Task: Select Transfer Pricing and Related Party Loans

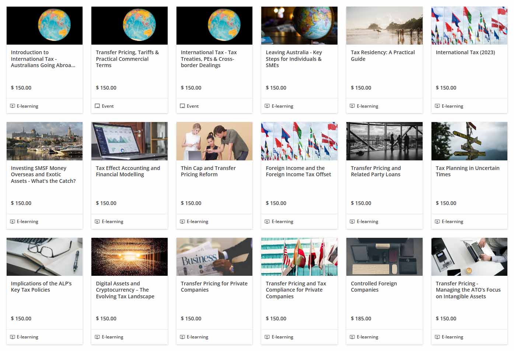Action: [x=375, y=171]
